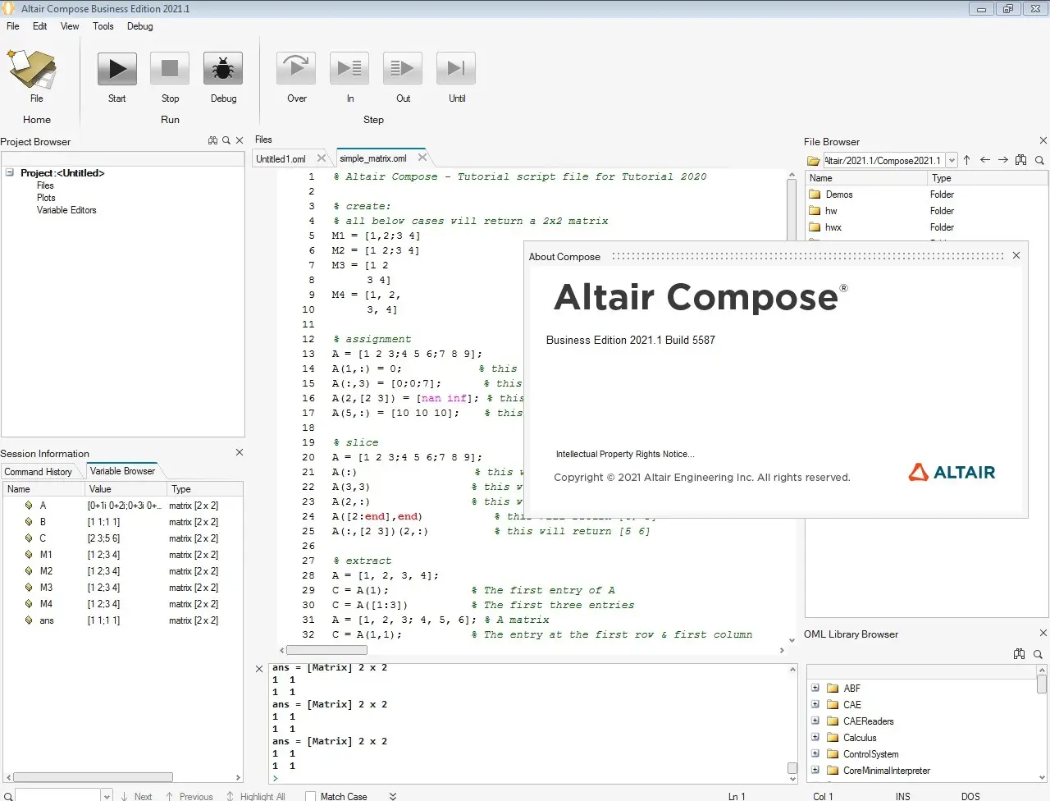This screenshot has width=1050, height=801.
Task: Click the Stop execution button
Action: pyautogui.click(x=170, y=69)
